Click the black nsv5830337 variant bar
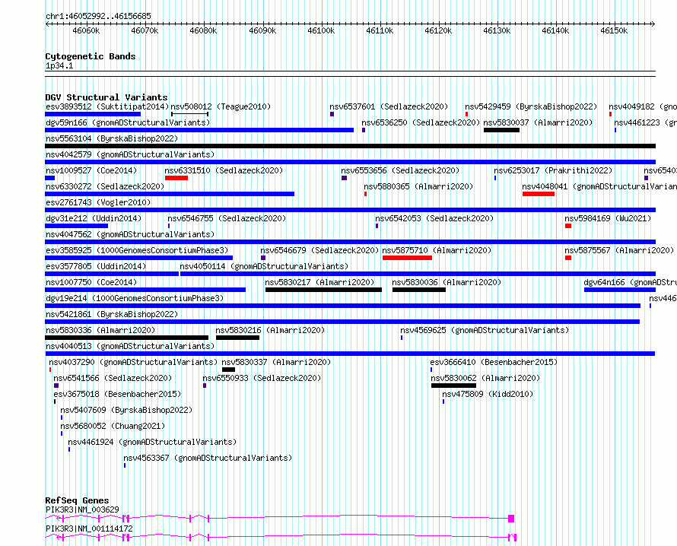The image size is (677, 546). point(228,370)
